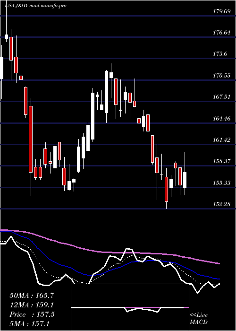The height and width of the screenshot is (331, 236).
Task: Click the 170.55 price level label
Action: [222, 75]
